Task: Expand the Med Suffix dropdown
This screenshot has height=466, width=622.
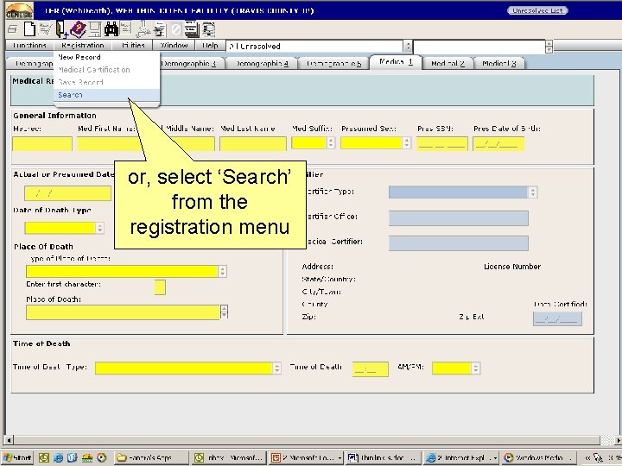Action: coord(331,142)
